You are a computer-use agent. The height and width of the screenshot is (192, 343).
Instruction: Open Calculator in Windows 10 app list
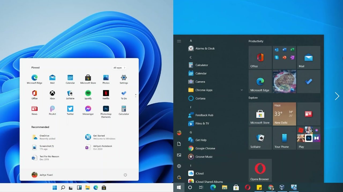(x=198, y=65)
